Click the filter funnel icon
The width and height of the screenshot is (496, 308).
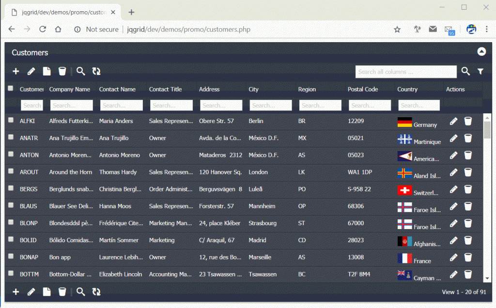pyautogui.click(x=480, y=72)
